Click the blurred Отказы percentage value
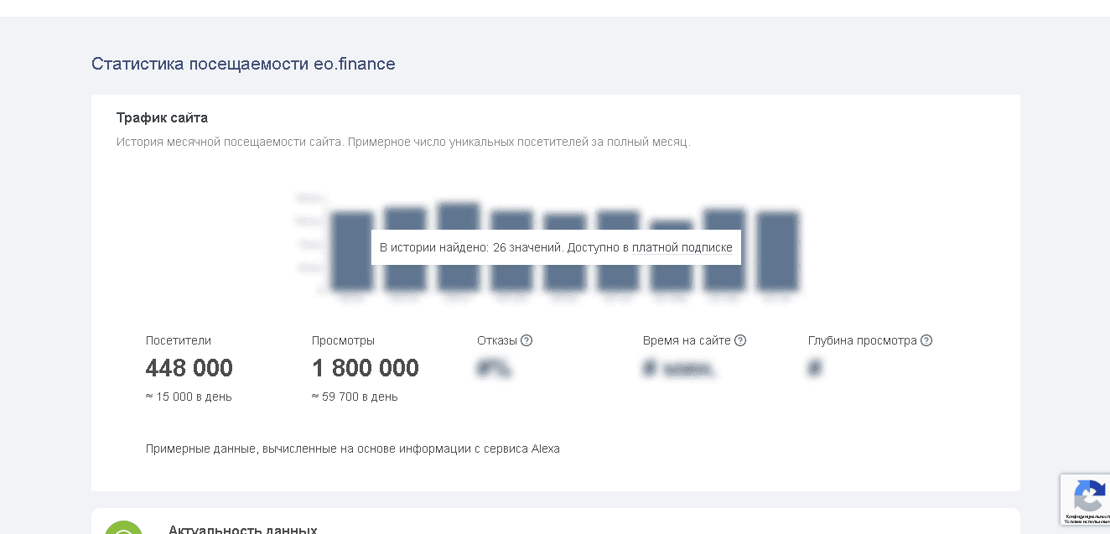 point(495,368)
